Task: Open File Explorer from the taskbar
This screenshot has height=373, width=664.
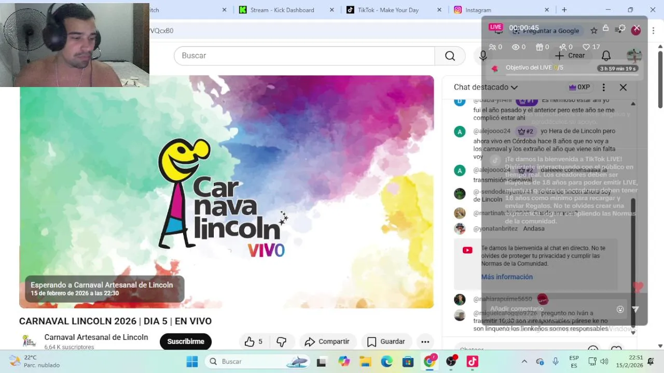Action: tap(365, 362)
